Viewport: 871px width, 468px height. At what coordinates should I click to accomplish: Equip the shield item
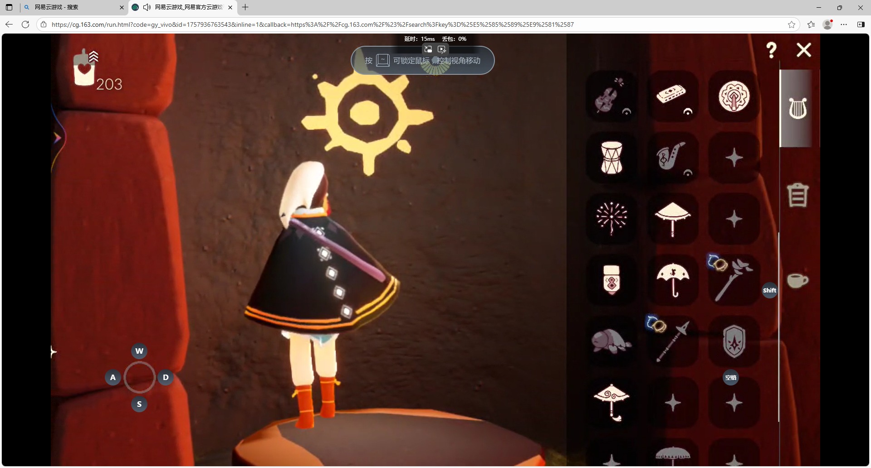tap(734, 341)
